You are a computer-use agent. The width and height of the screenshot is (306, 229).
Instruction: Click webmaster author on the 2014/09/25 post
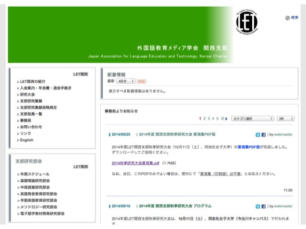(283, 134)
